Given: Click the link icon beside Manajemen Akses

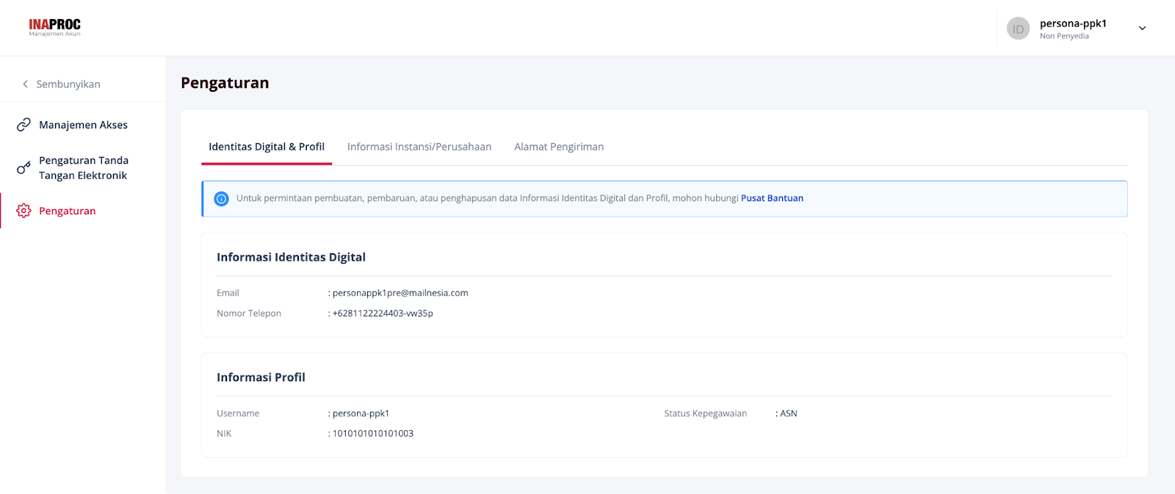Looking at the screenshot, I should (23, 125).
